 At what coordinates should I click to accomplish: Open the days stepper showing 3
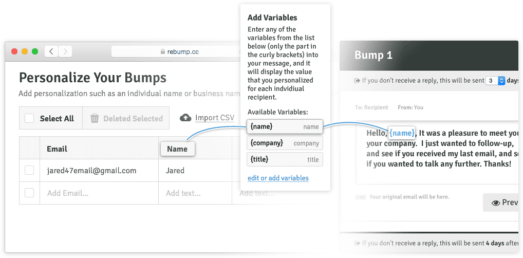coord(495,81)
